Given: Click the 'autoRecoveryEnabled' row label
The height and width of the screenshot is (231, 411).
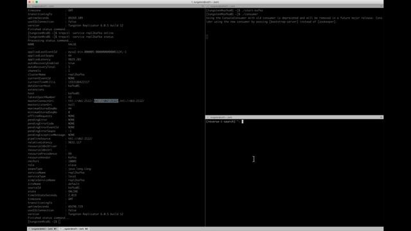Looking at the screenshot, I should click(x=43, y=63).
